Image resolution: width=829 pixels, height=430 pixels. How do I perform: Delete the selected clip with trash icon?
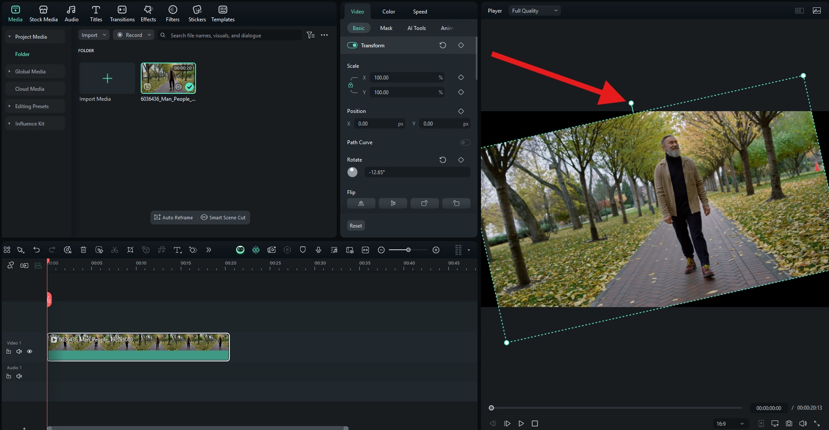(83, 250)
